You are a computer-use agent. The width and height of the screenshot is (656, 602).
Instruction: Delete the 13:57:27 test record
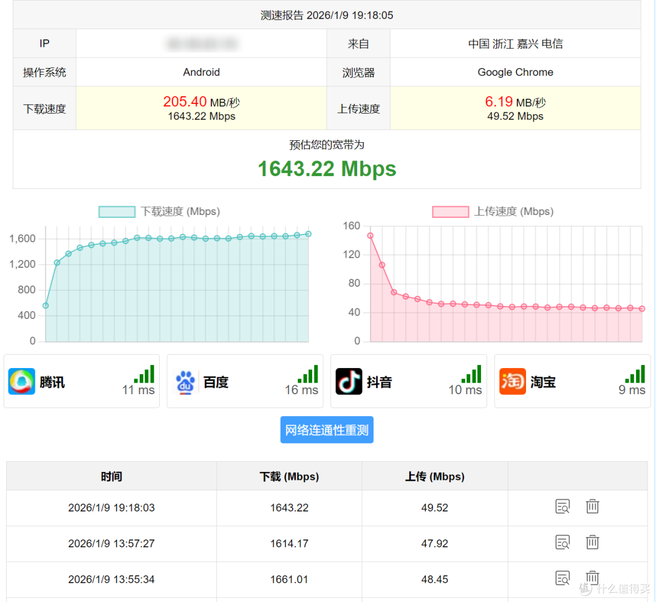[x=592, y=542]
